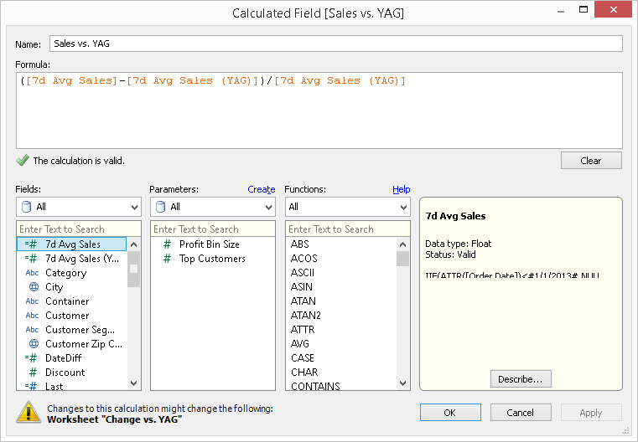Open the Parameters filter dropdown
Viewport: 638px width, 442px height.
tap(212, 207)
